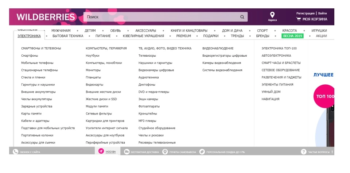Open the Игрушки menu
This screenshot has height=173, width=350.
click(319, 31)
